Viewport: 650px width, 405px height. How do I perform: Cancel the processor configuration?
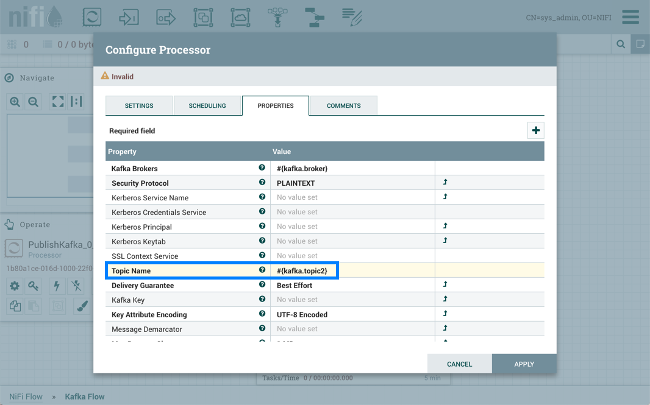coord(459,364)
